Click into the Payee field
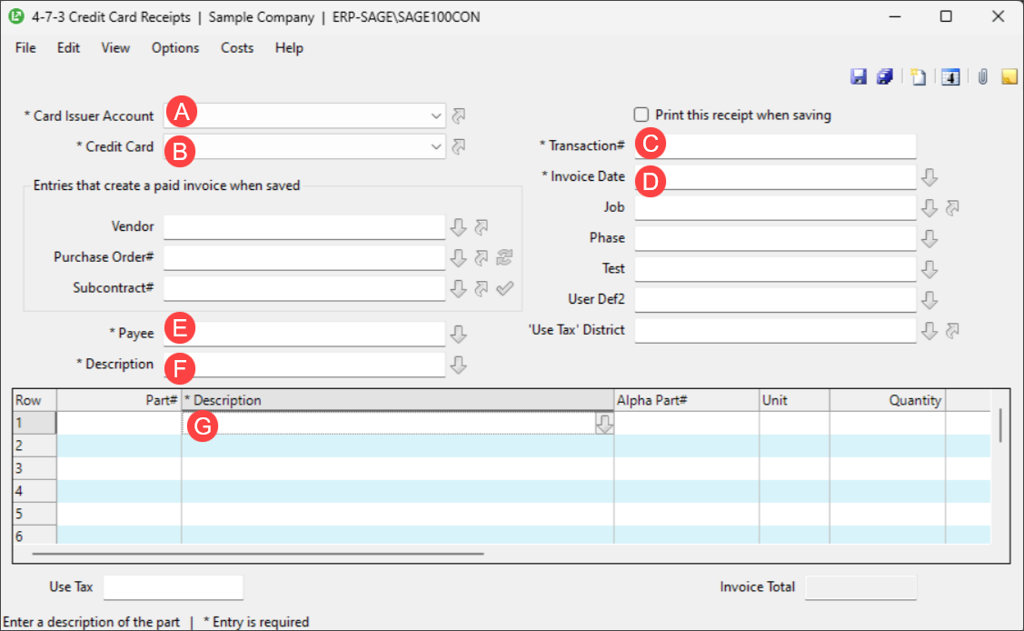This screenshot has height=631, width=1024. tap(304, 333)
